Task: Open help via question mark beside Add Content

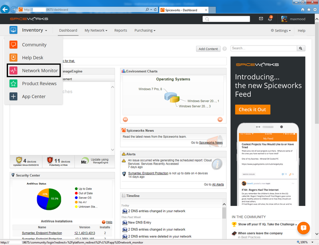Action: 224,48
